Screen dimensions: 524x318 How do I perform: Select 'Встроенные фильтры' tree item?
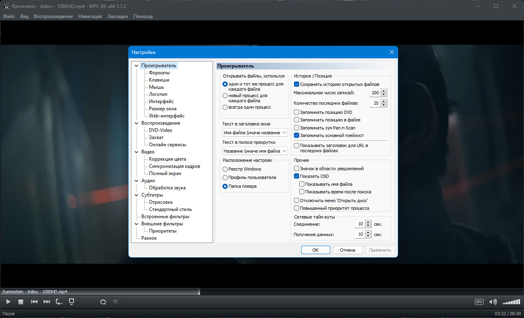point(165,217)
